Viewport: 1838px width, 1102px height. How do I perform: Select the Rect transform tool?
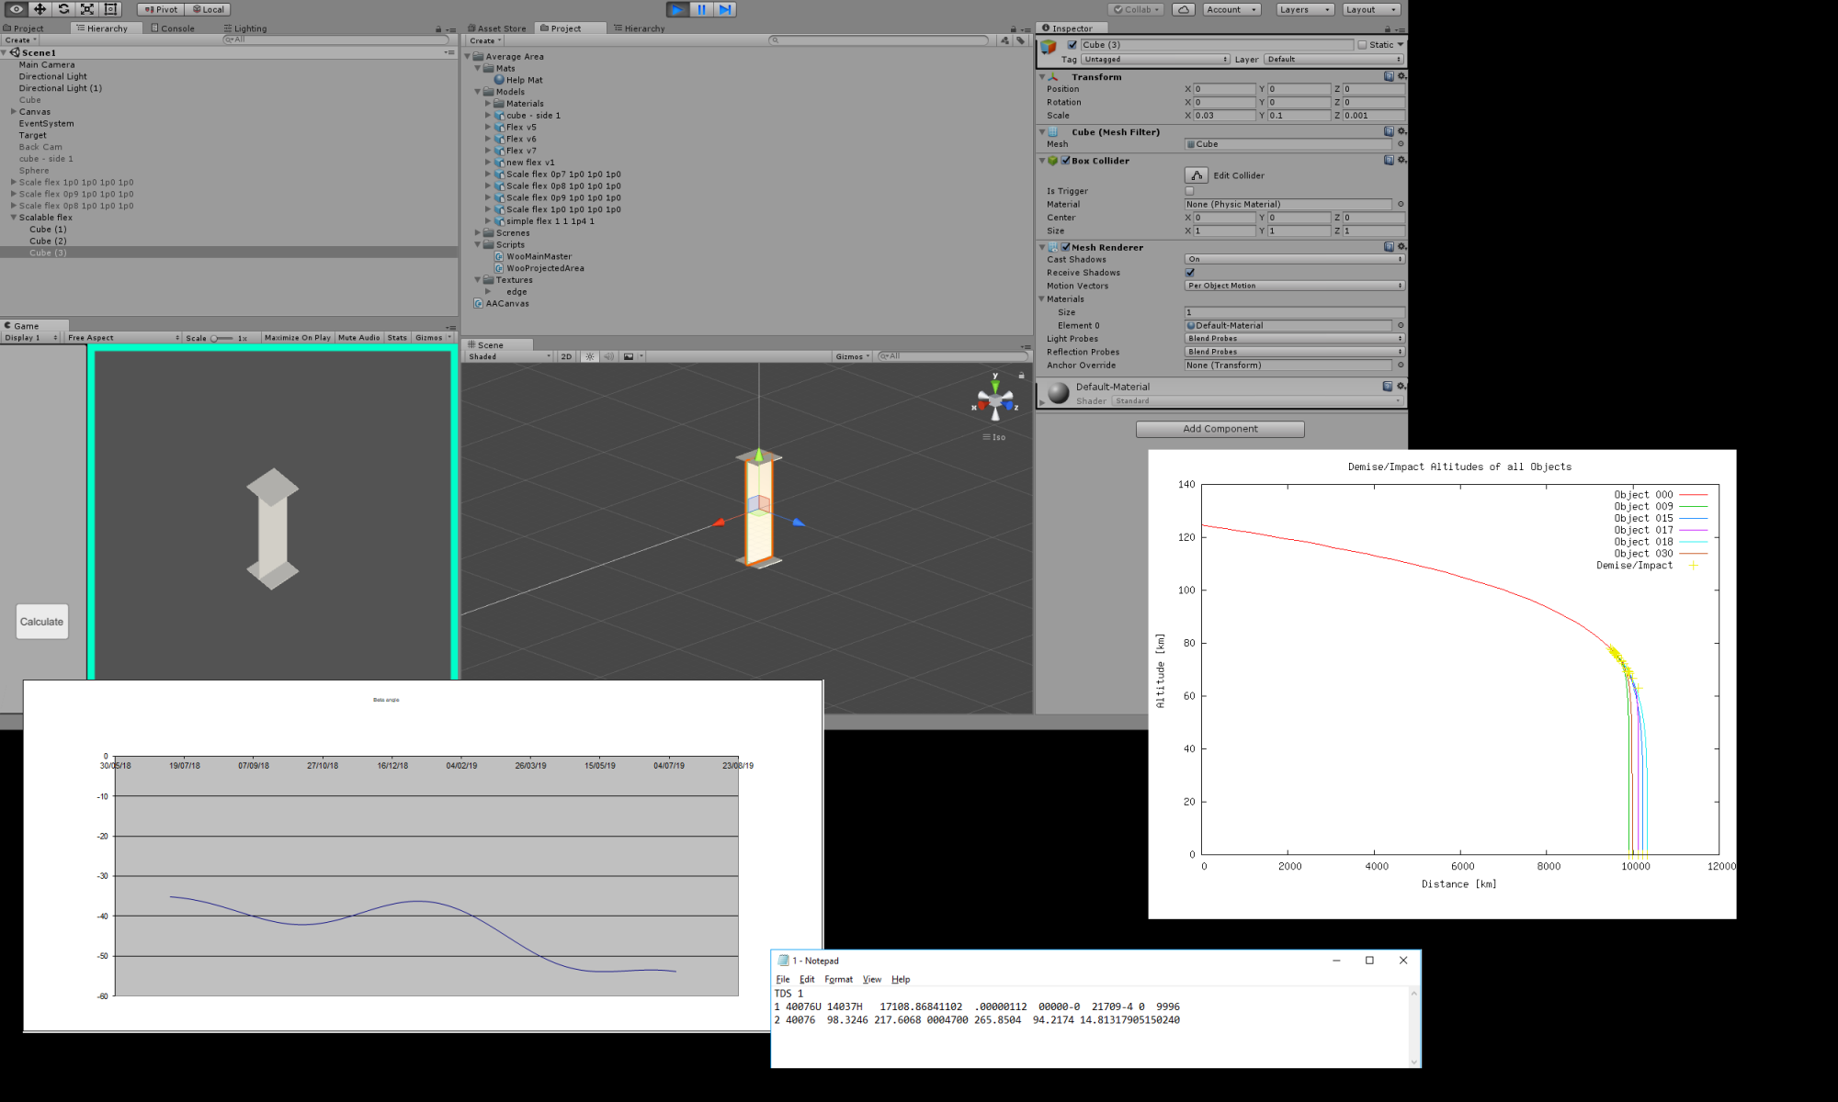pos(110,9)
